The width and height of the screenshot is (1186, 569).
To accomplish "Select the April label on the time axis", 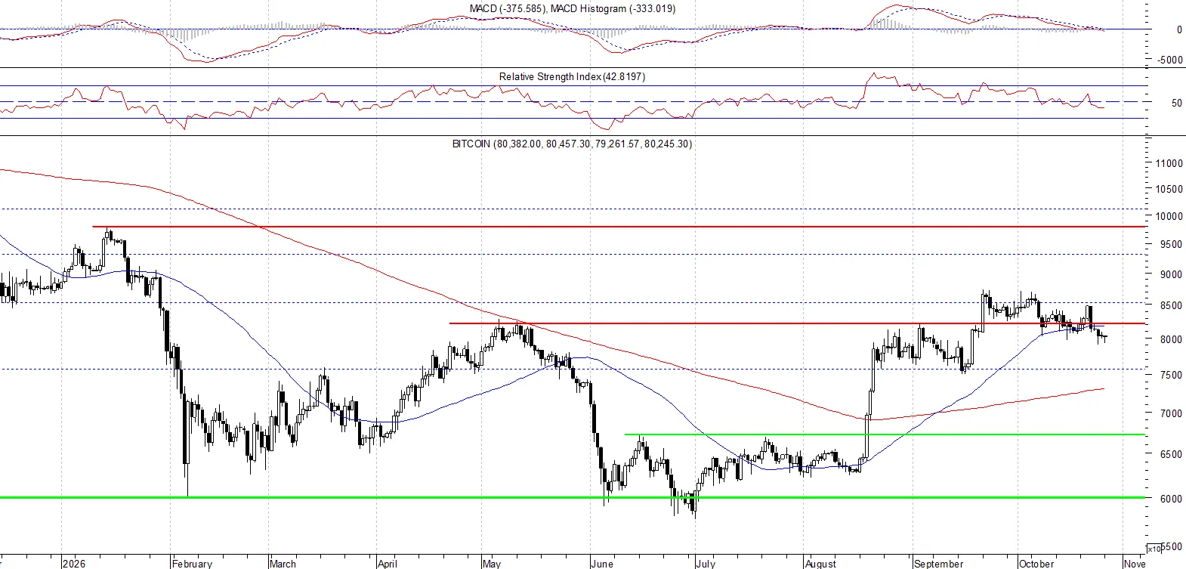I will [388, 564].
